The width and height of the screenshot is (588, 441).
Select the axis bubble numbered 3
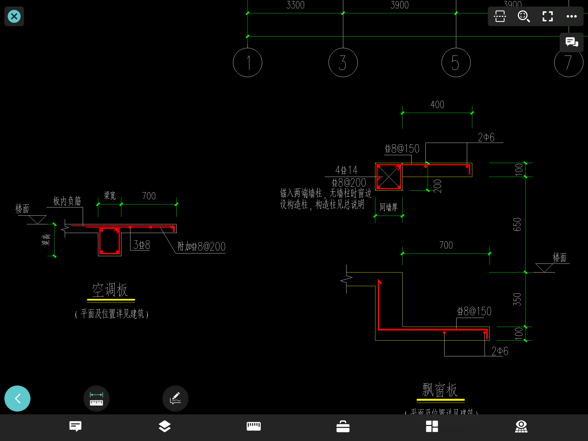pos(343,62)
